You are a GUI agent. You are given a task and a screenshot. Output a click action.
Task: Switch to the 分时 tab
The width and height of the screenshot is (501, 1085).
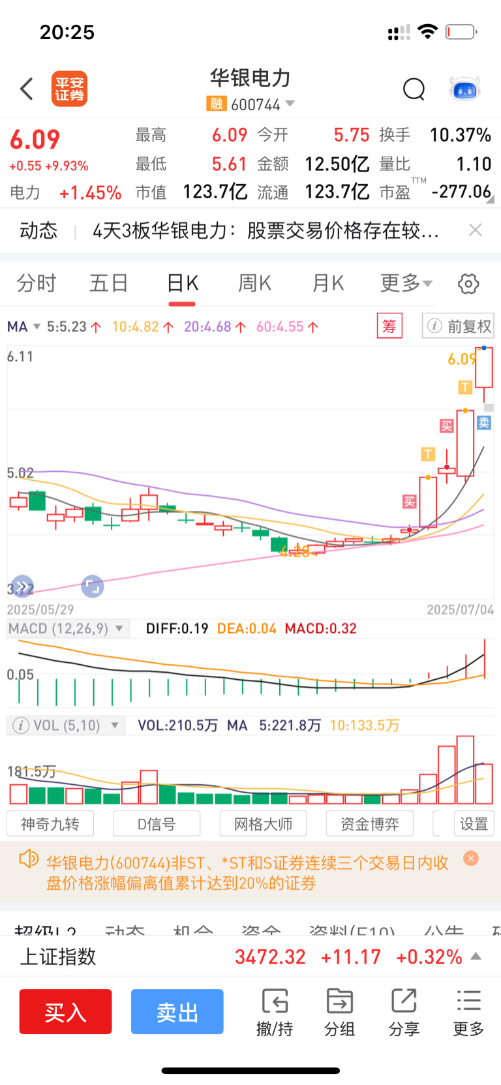pos(37,283)
